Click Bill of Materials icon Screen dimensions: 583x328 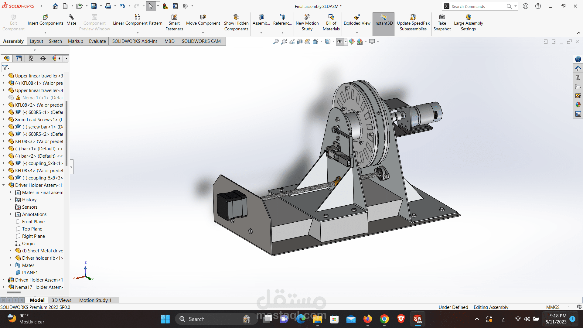[x=331, y=17]
